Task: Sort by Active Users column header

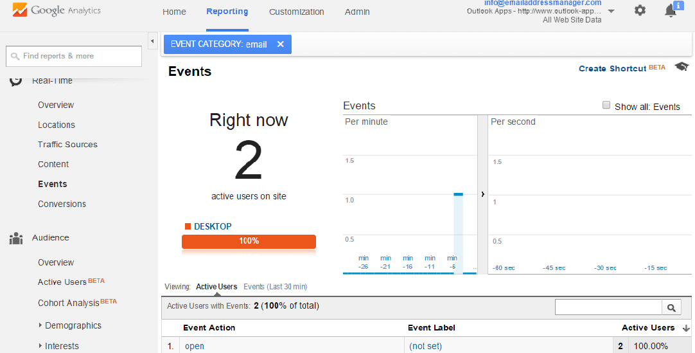Action: (x=648, y=328)
